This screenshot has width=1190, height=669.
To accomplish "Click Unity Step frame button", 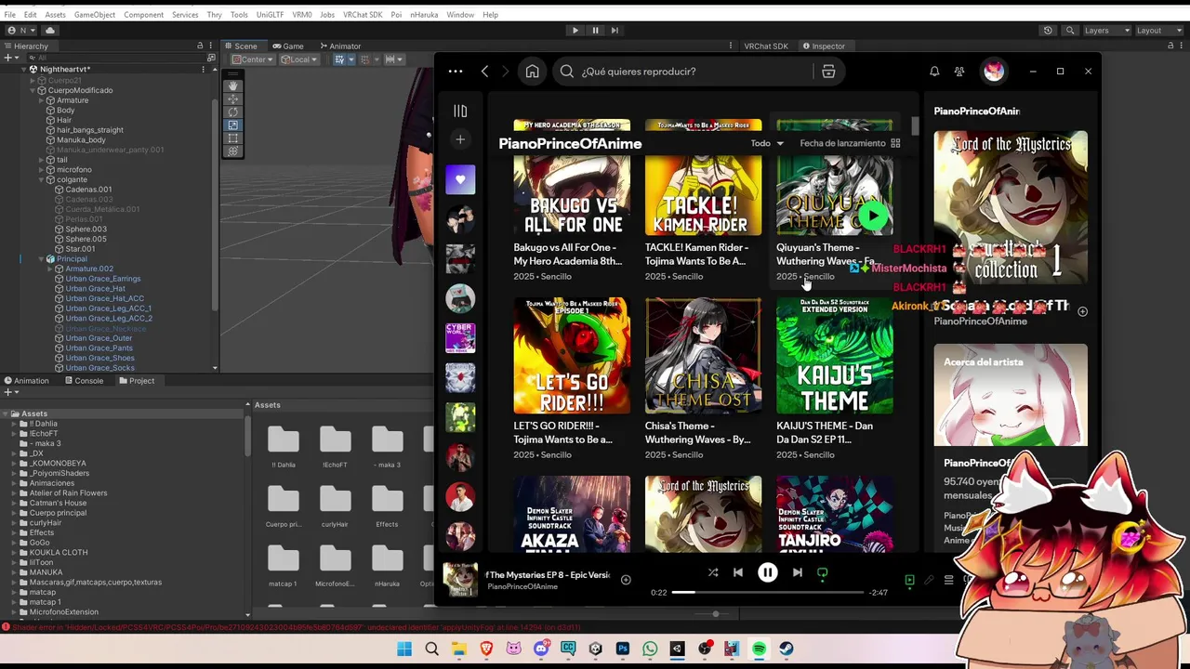I will (615, 30).
